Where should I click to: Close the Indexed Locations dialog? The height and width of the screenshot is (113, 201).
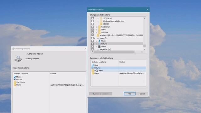[147, 10]
